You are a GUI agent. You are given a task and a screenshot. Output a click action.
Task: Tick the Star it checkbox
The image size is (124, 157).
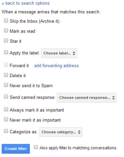click(x=6, y=40)
